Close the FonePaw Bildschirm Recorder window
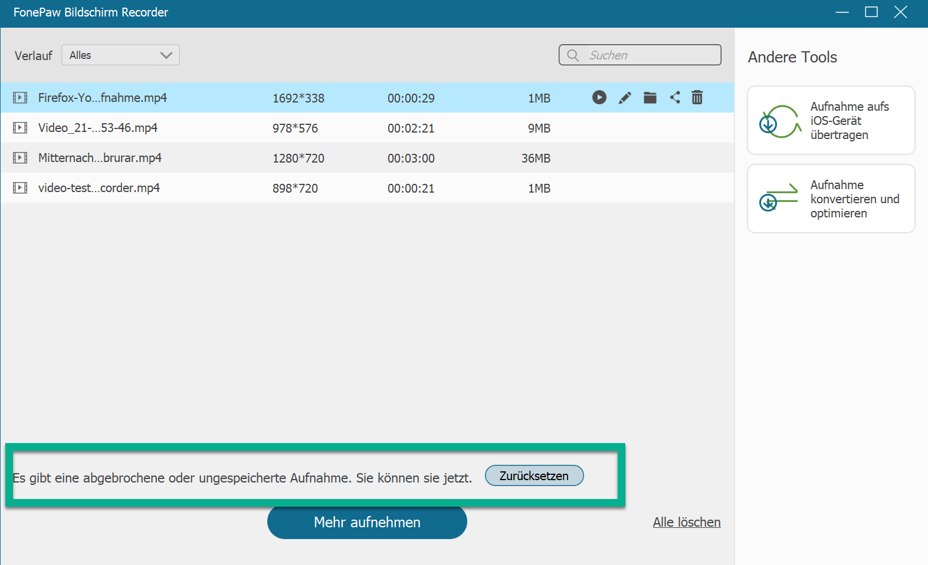The image size is (928, 565). point(900,12)
